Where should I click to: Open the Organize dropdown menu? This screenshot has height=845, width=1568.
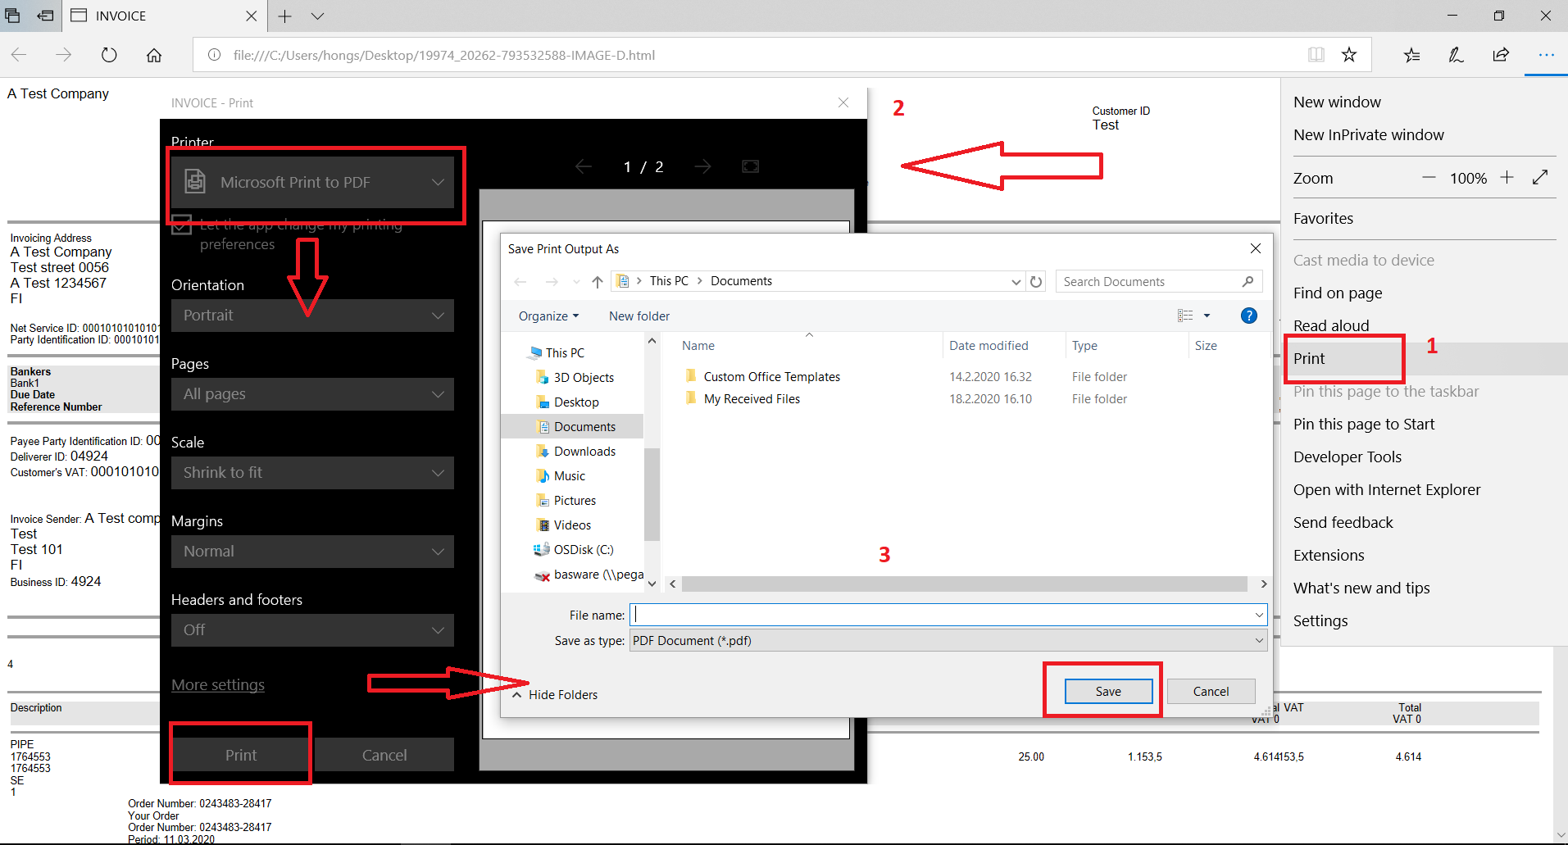point(548,316)
